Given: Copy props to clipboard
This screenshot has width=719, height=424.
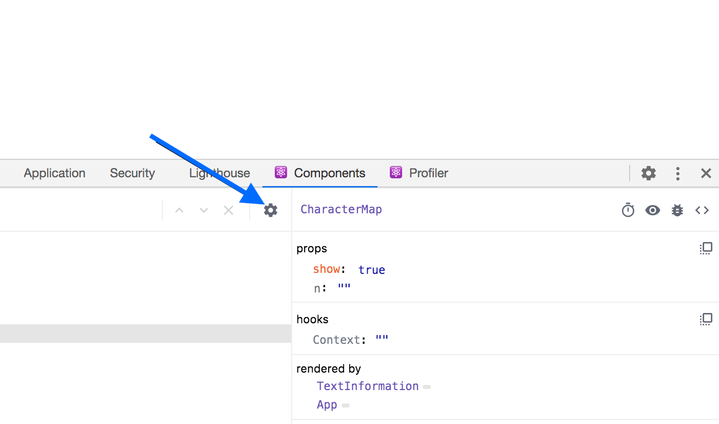Looking at the screenshot, I should [706, 248].
